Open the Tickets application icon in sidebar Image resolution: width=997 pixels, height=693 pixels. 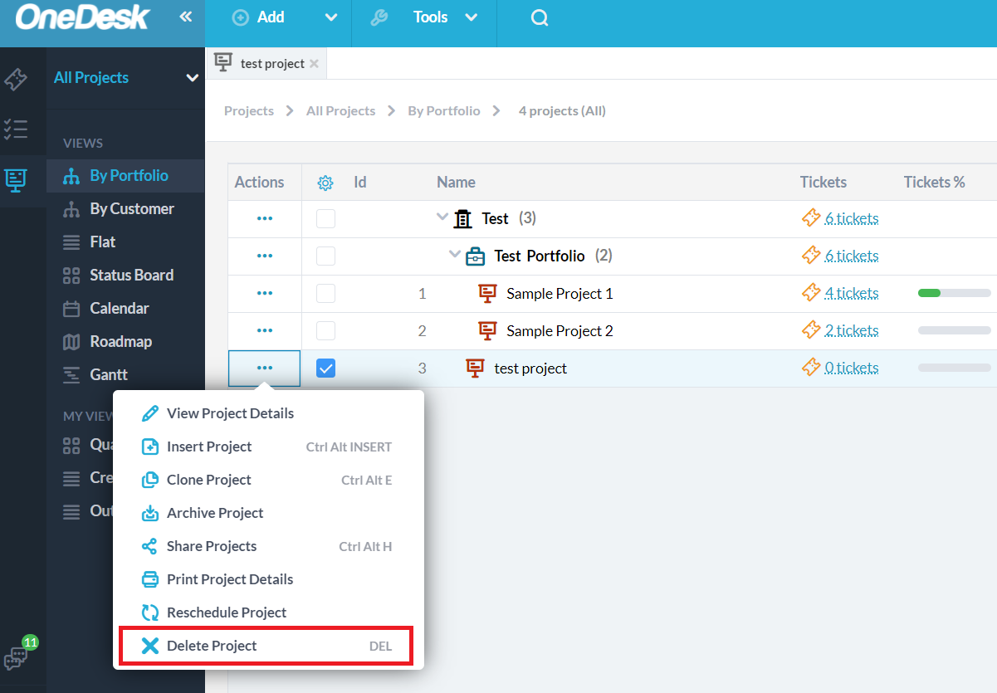pos(16,80)
